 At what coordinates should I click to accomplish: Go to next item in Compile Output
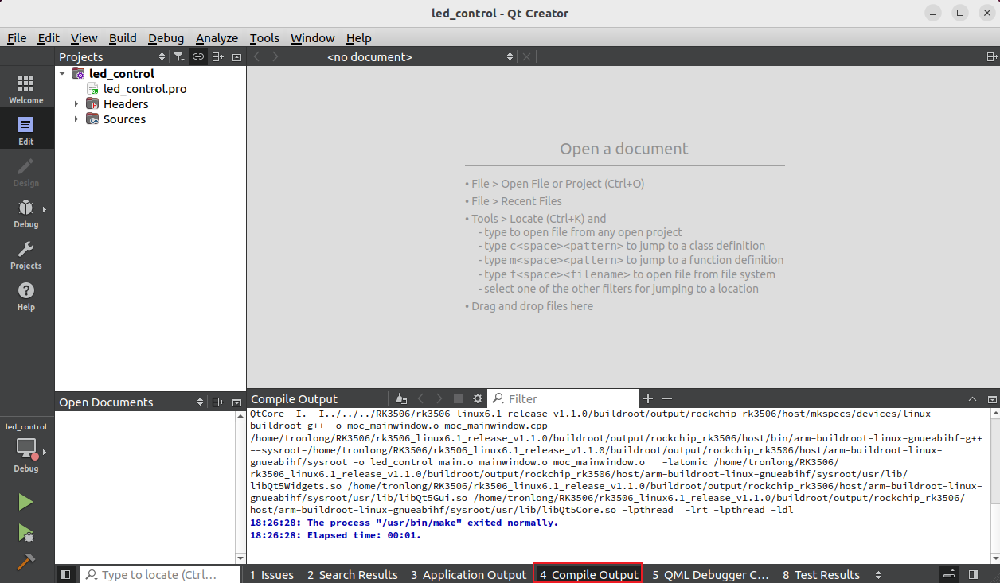tap(439, 398)
